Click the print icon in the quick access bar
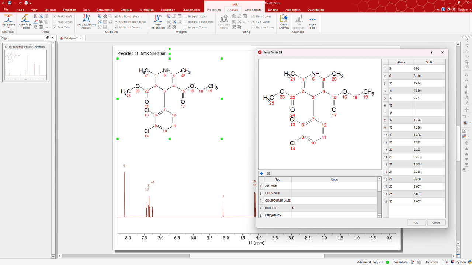This screenshot has width=472, height=265. 27,3
